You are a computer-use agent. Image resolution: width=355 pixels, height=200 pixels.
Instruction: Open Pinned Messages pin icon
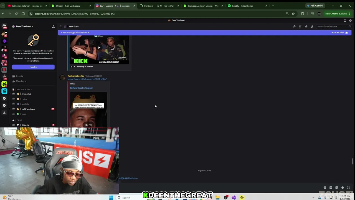tap(306, 26)
